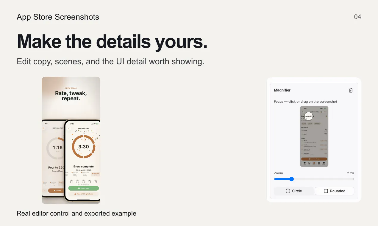Click the "2.2×" zoom value

pyautogui.click(x=351, y=173)
